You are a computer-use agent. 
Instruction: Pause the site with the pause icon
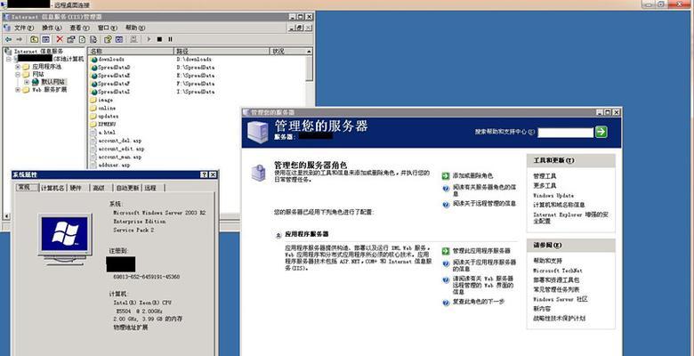(171, 39)
